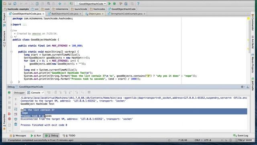Collapse the main method fold marker
The image size is (257, 145).
click(12, 52)
